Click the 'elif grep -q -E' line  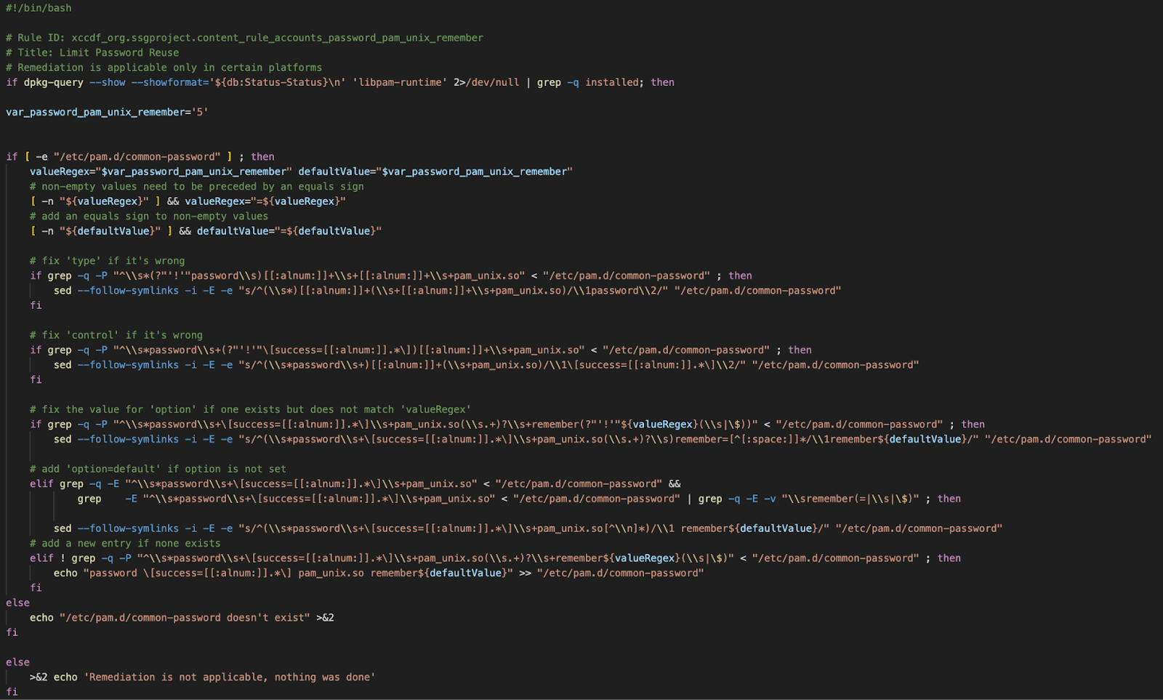click(355, 484)
